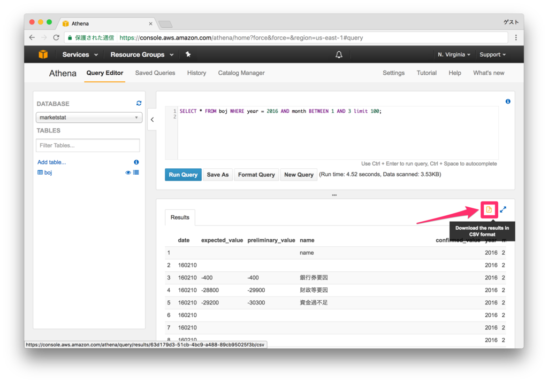This screenshot has height=383, width=548.
Task: Go back in browser history
Action: [x=32, y=38]
